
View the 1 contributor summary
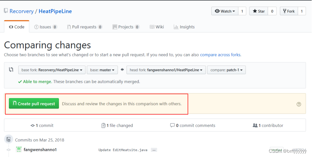[x=268, y=125]
